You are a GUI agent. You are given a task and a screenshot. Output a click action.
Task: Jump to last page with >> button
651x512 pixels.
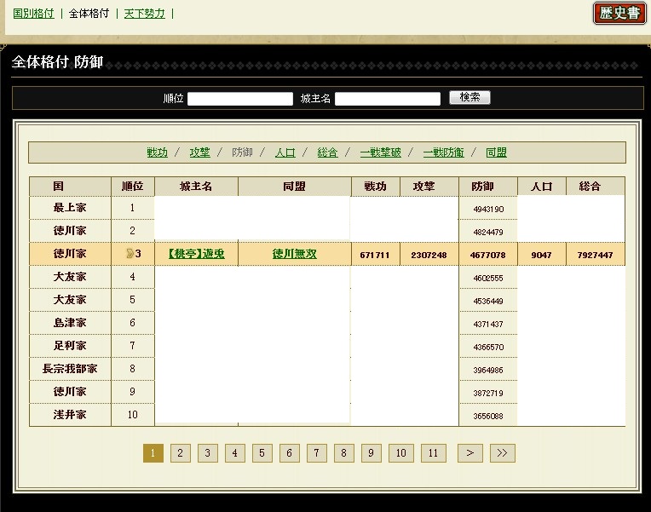coord(503,453)
